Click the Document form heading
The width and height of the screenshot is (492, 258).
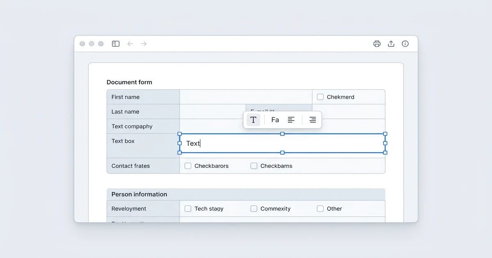[x=129, y=82]
